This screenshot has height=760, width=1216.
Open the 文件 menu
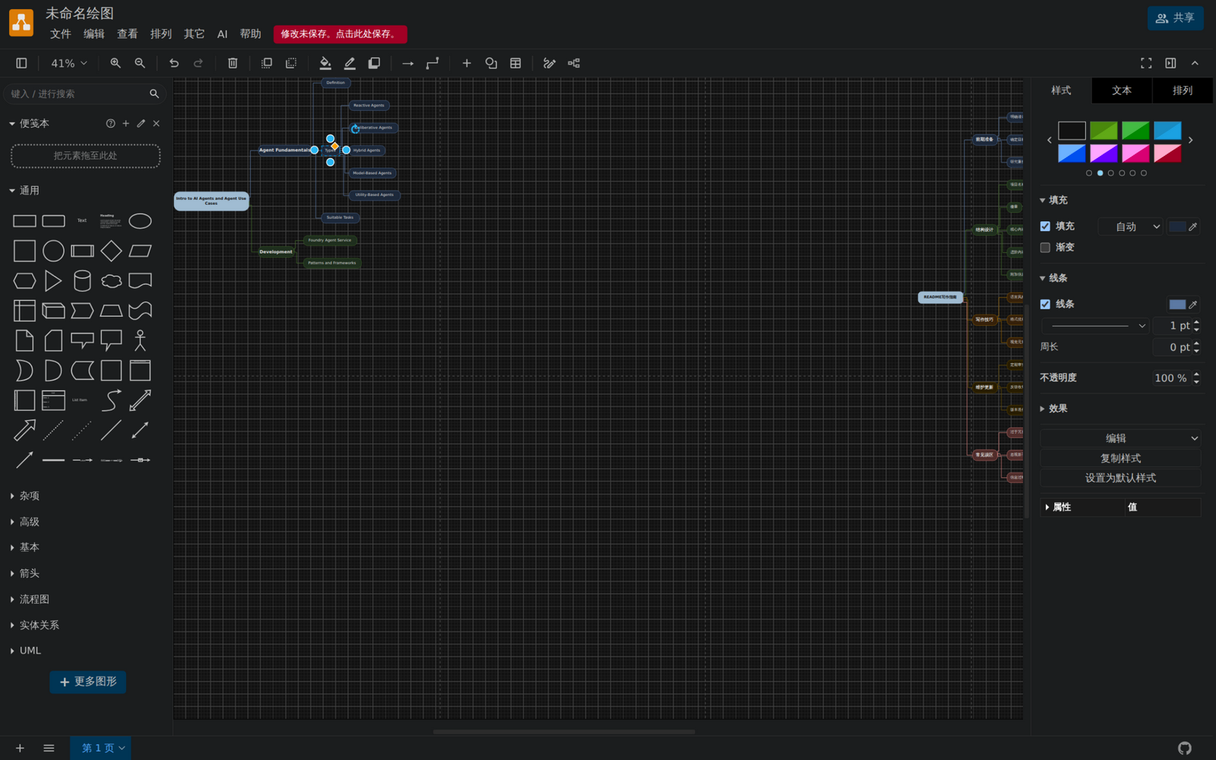[60, 33]
